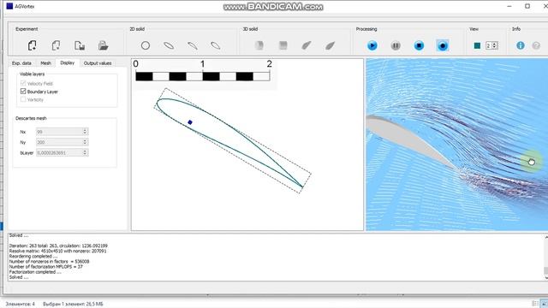The height and width of the screenshot is (308, 548).
Task: Stop the processing simulation
Action: (419, 45)
